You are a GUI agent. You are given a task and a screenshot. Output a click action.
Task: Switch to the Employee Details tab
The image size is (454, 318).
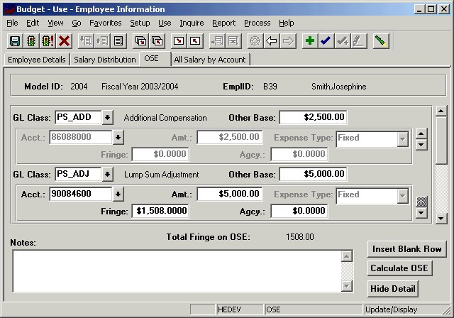tap(36, 60)
